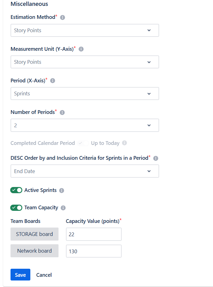Open the Number of Periods dropdown
The width and height of the screenshot is (213, 287).
click(x=85, y=125)
